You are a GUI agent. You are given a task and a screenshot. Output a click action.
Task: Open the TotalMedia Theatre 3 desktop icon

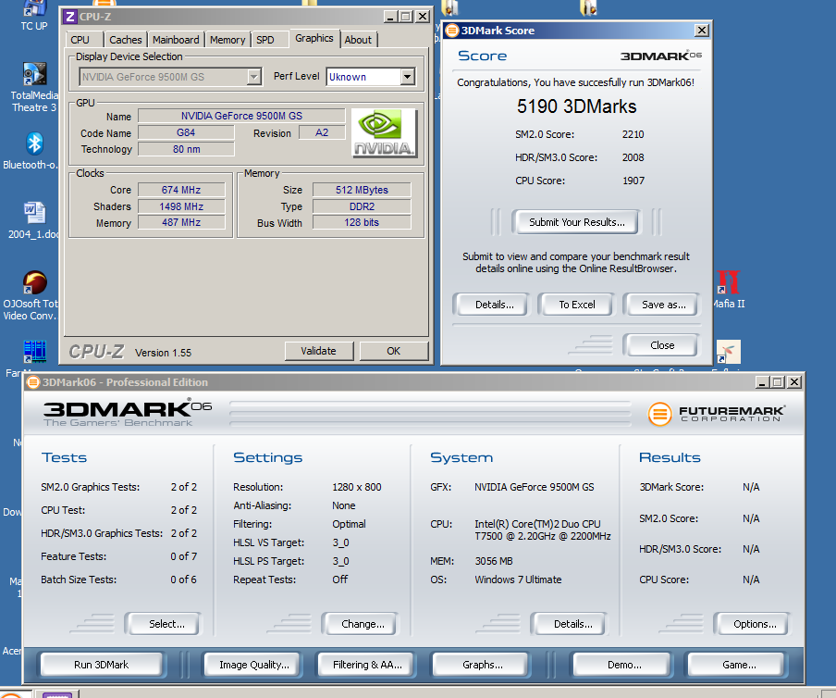click(x=34, y=87)
